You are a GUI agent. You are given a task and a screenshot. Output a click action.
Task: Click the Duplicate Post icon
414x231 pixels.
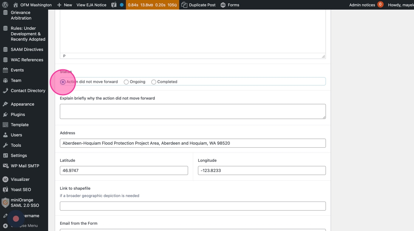184,5
